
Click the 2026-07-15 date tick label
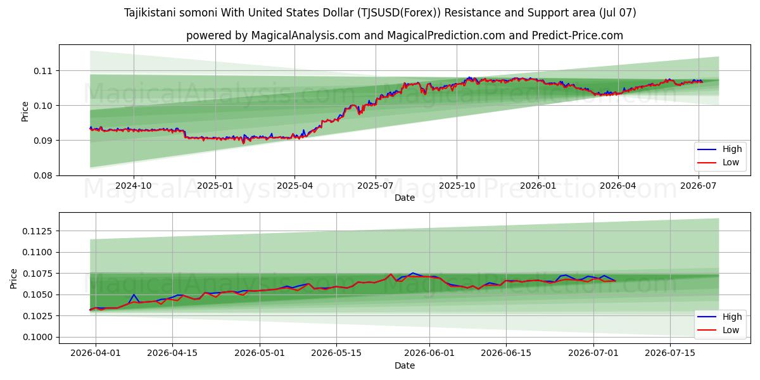(x=670, y=353)
